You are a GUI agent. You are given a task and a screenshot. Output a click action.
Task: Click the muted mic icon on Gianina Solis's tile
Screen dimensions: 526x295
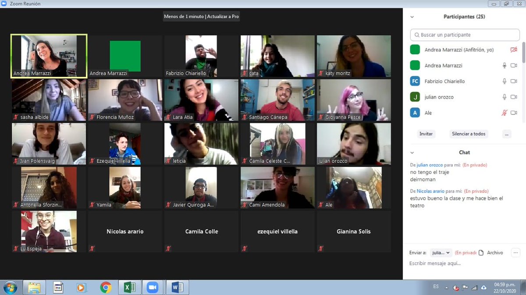coord(321,249)
